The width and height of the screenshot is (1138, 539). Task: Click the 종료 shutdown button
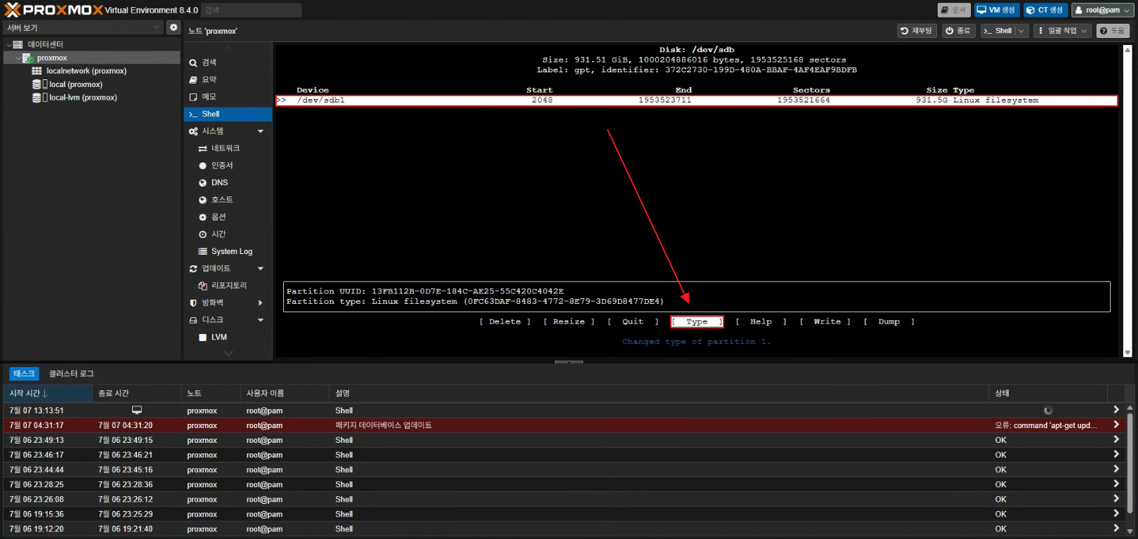[958, 31]
